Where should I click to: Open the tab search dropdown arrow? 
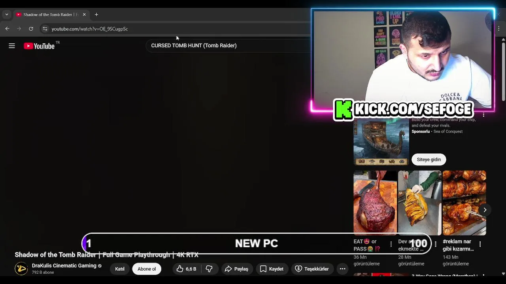7,15
